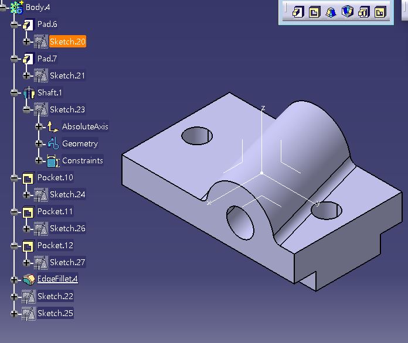Select the "Pocket.12" label
408x343 pixels.
point(55,245)
